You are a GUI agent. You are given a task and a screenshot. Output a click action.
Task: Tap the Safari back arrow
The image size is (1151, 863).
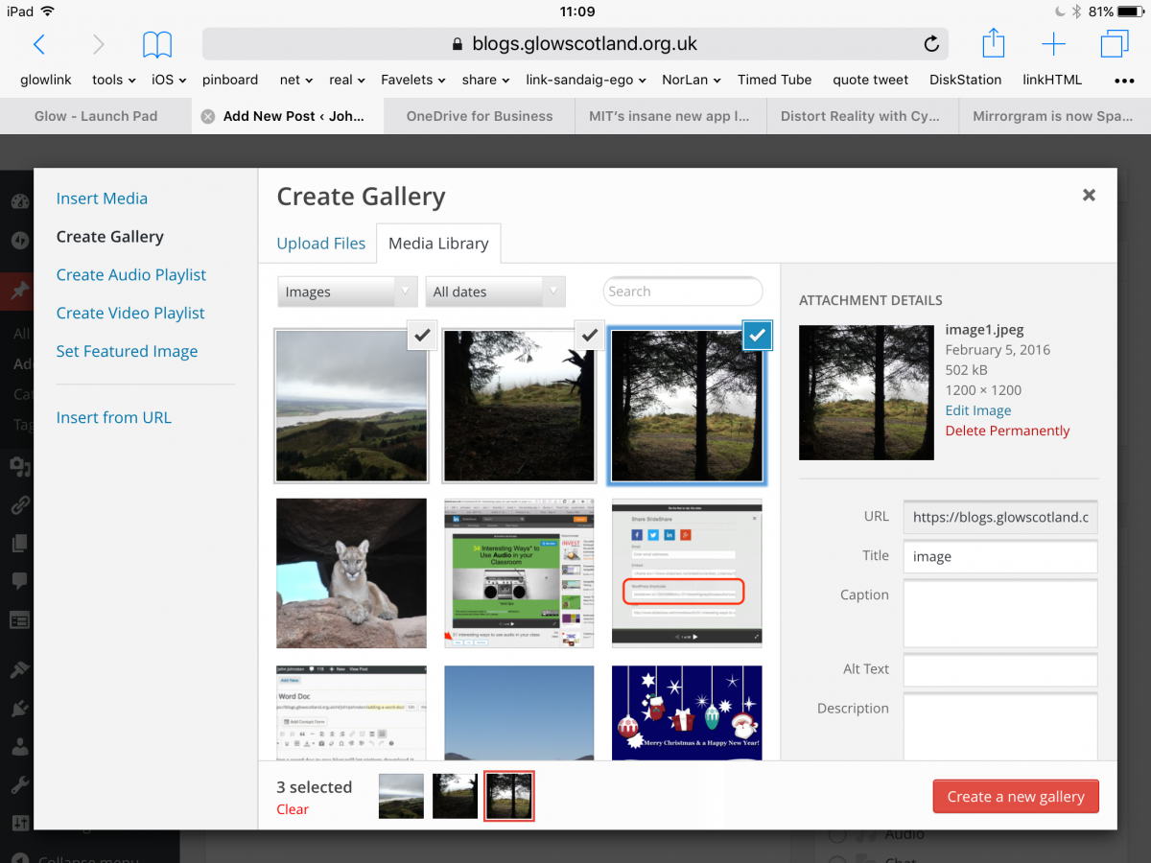click(39, 44)
